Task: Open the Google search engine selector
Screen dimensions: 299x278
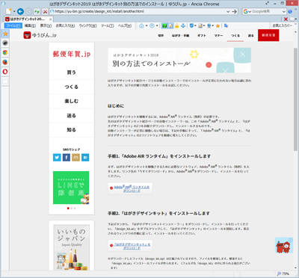Action: tap(247, 11)
